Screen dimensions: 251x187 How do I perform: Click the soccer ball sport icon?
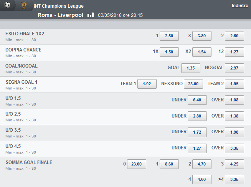(7, 5)
